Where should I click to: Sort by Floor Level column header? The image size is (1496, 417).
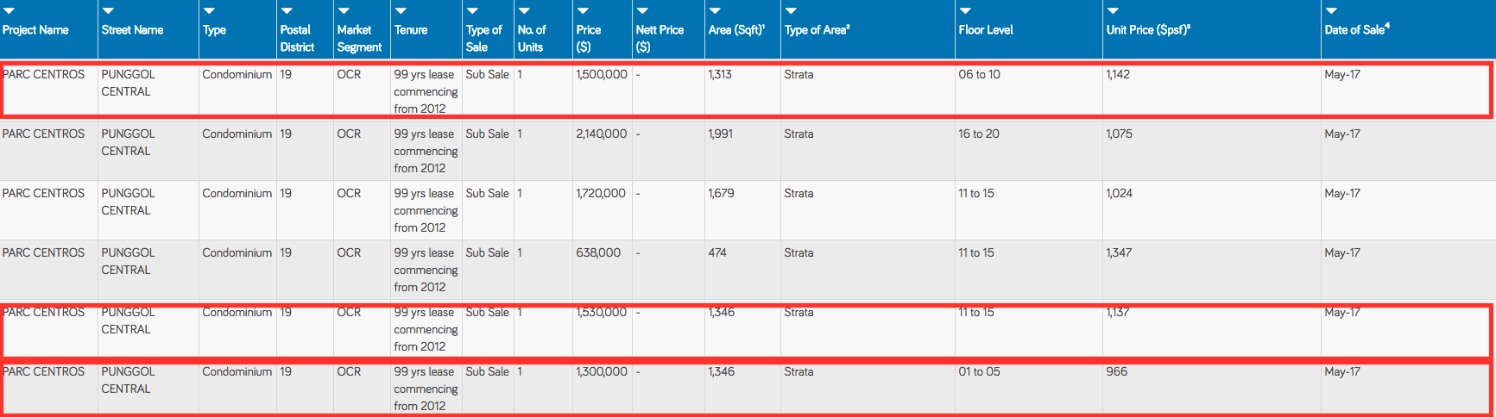coord(985,29)
